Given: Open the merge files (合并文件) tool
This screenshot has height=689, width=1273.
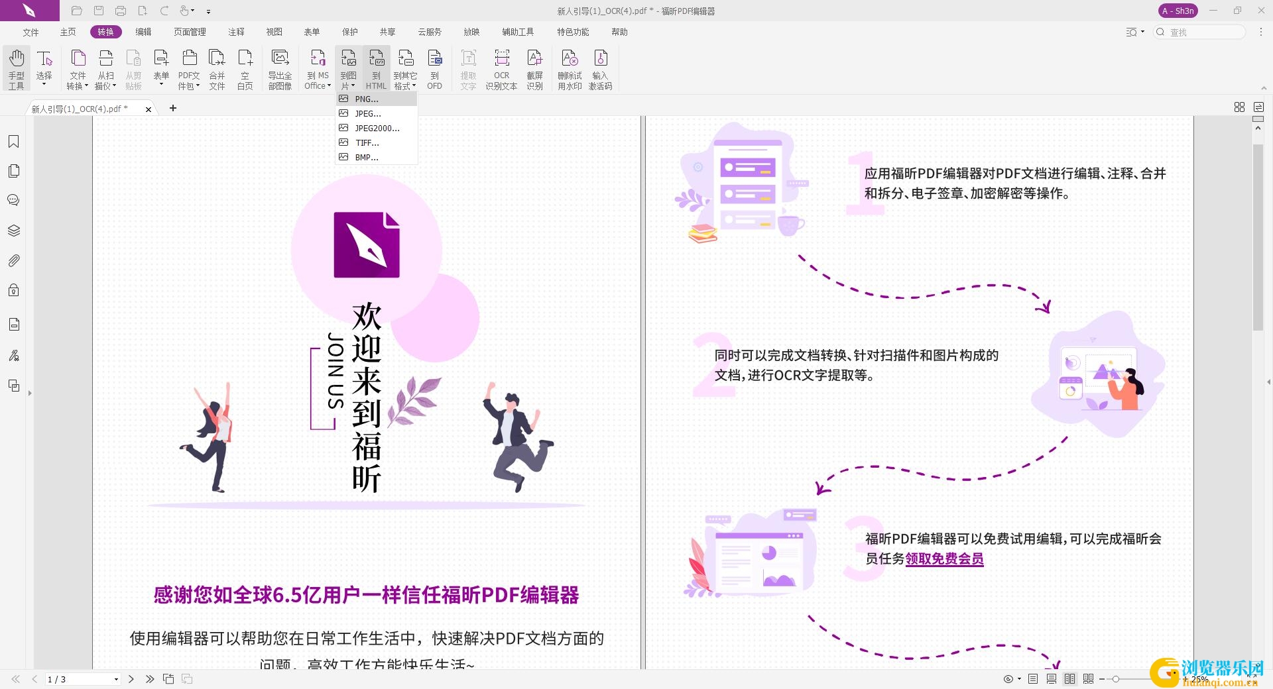Looking at the screenshot, I should pos(217,69).
